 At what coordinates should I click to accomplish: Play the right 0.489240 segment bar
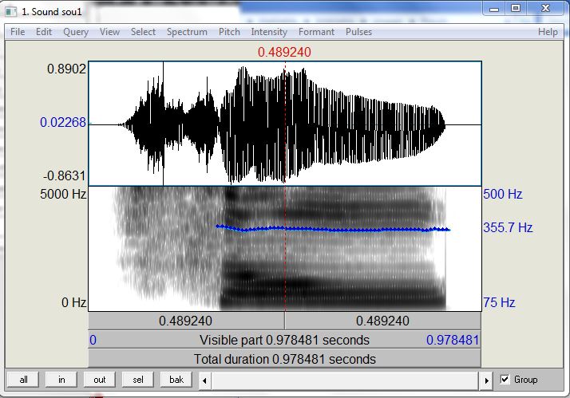tap(383, 321)
